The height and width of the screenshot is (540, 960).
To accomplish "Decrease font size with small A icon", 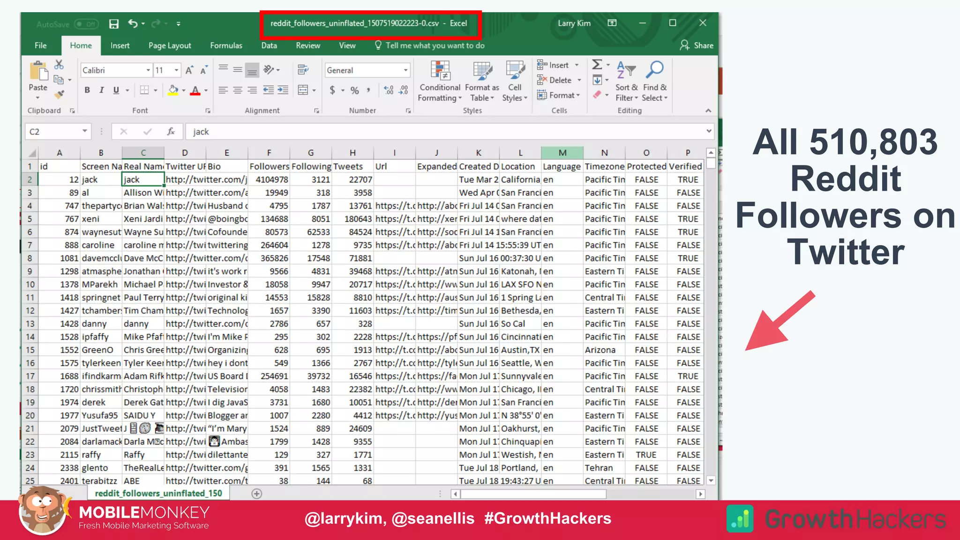I will 204,70.
